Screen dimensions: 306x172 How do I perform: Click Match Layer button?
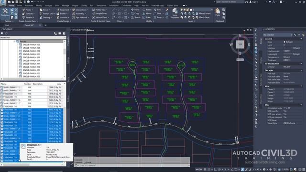[203, 17]
